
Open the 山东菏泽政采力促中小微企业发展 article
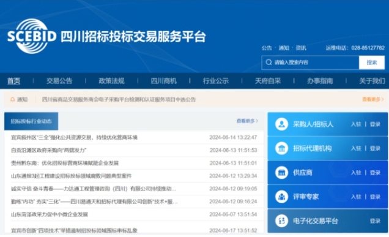(50, 214)
